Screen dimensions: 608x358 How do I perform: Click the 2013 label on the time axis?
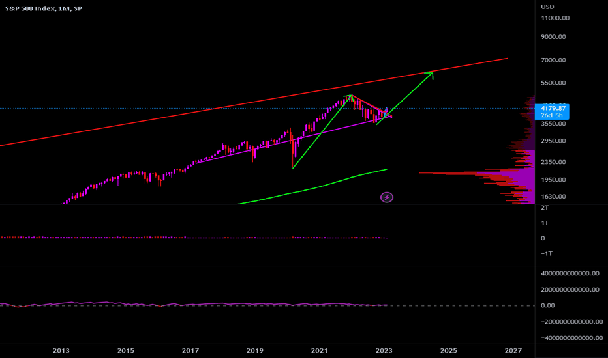[x=61, y=351]
